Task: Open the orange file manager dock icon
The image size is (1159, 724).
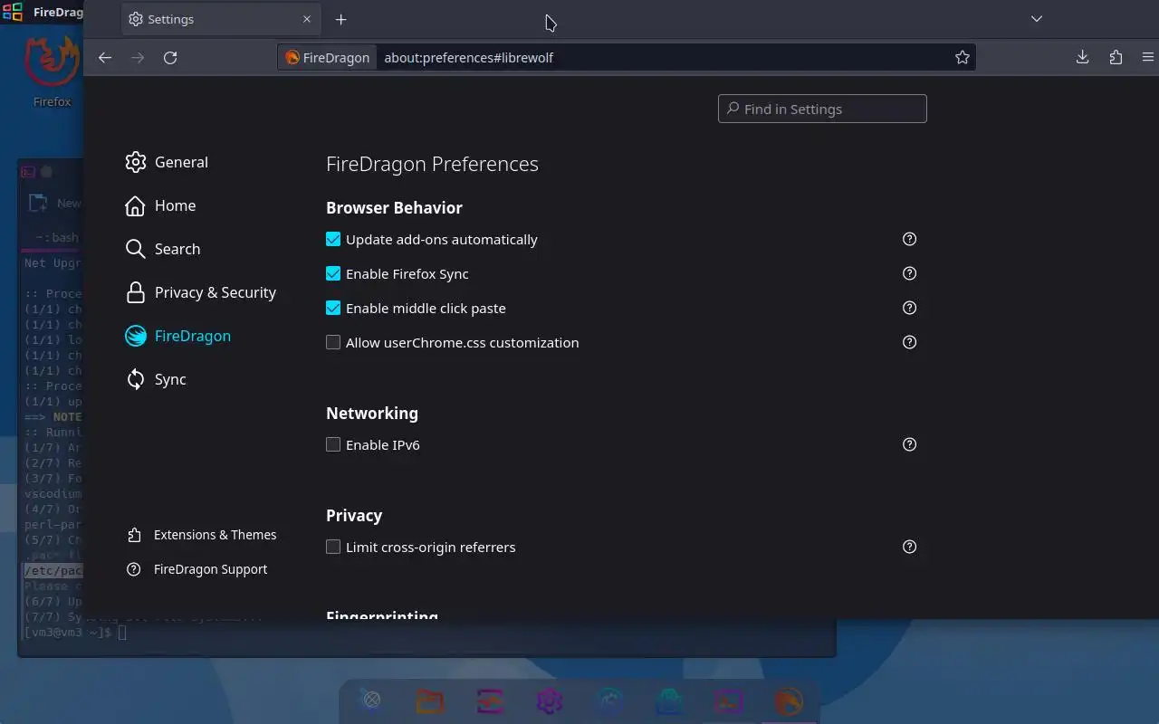Action: (430, 701)
